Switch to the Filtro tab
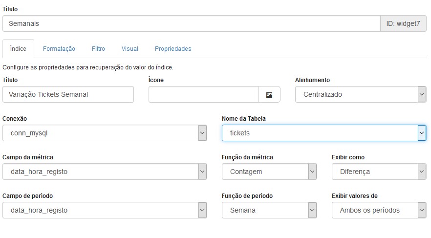Image resolution: width=431 pixels, height=238 pixels. pyautogui.click(x=98, y=49)
